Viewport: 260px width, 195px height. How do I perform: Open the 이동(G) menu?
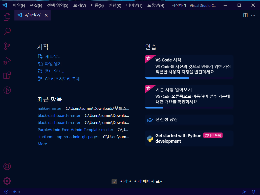[x=97, y=6]
